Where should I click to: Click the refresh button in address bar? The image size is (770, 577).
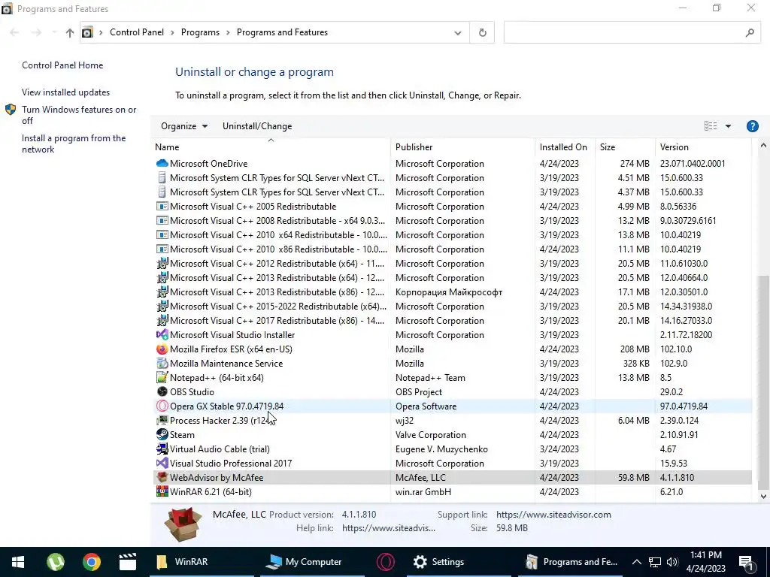click(x=482, y=32)
